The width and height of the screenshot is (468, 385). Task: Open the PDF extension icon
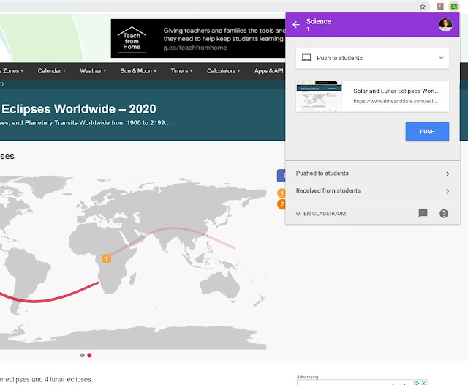(440, 7)
